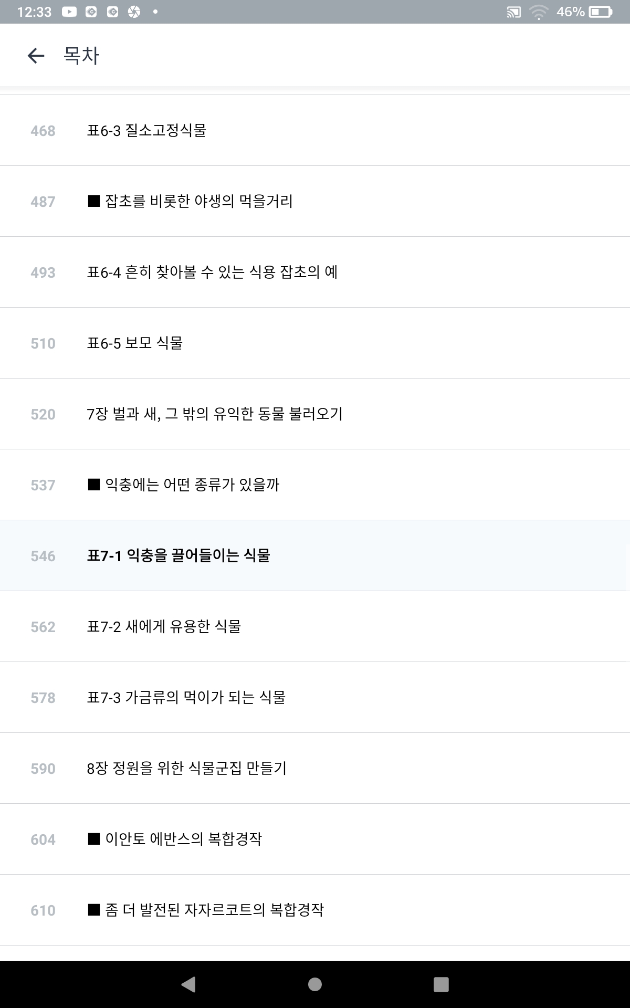Tap the YouTube notification icon
This screenshot has height=1008, width=630.
pyautogui.click(x=69, y=12)
